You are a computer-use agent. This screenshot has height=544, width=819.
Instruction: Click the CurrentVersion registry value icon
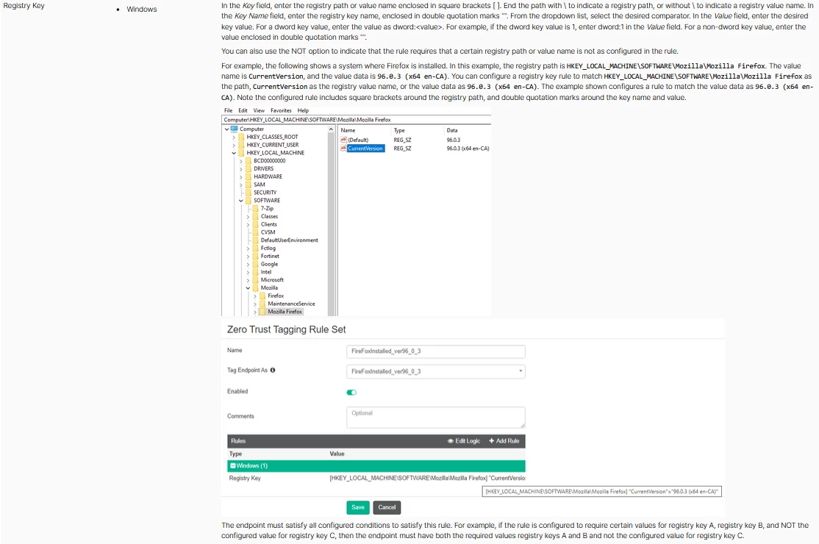tap(343, 148)
